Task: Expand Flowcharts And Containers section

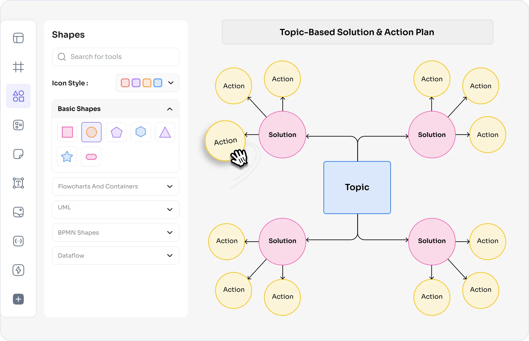Action: (116, 187)
